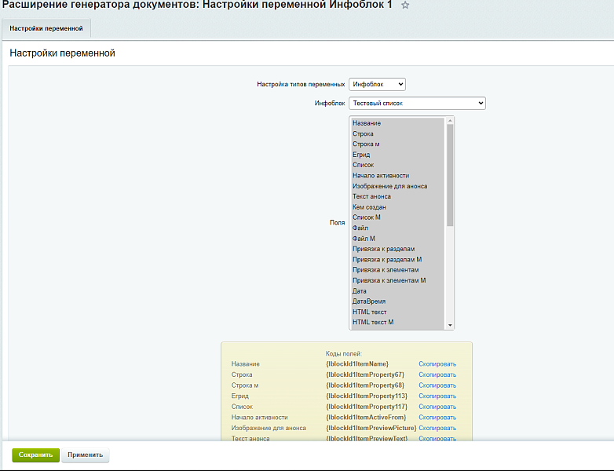Copy the field code for Название
The width and height of the screenshot is (614, 471).
click(437, 364)
